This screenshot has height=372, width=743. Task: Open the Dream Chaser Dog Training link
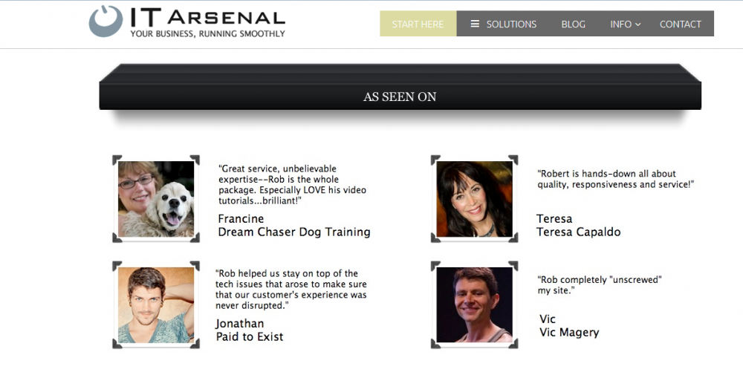[x=293, y=232]
